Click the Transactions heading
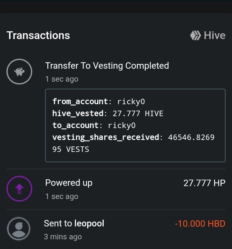232x249 pixels. click(38, 35)
